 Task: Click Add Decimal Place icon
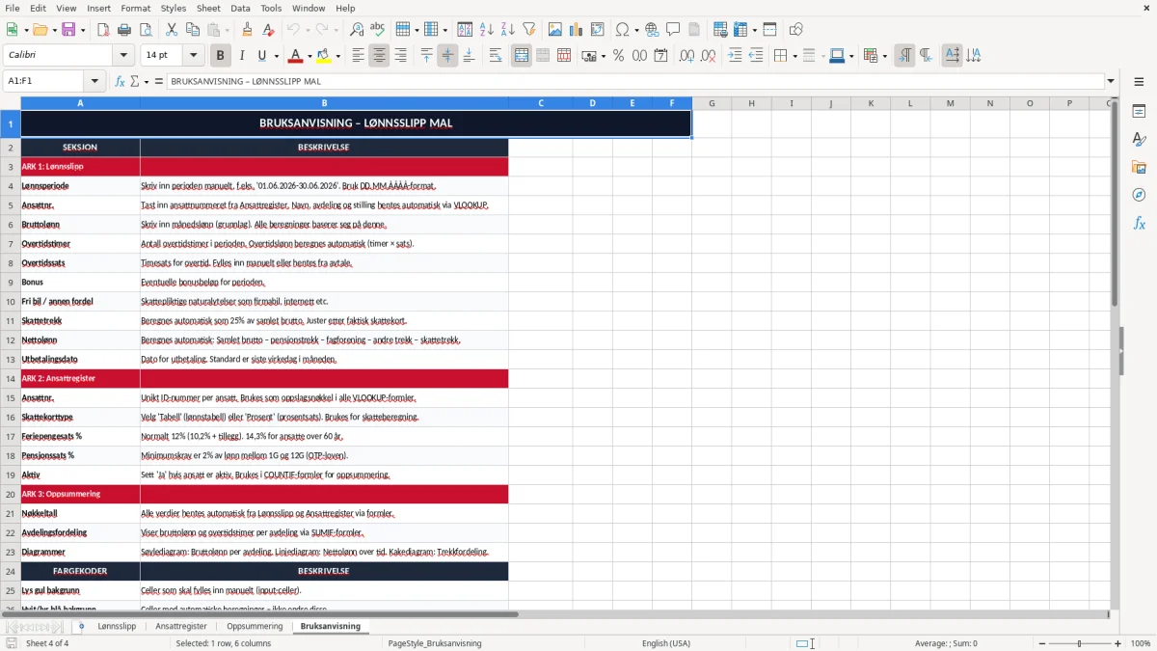pos(686,56)
